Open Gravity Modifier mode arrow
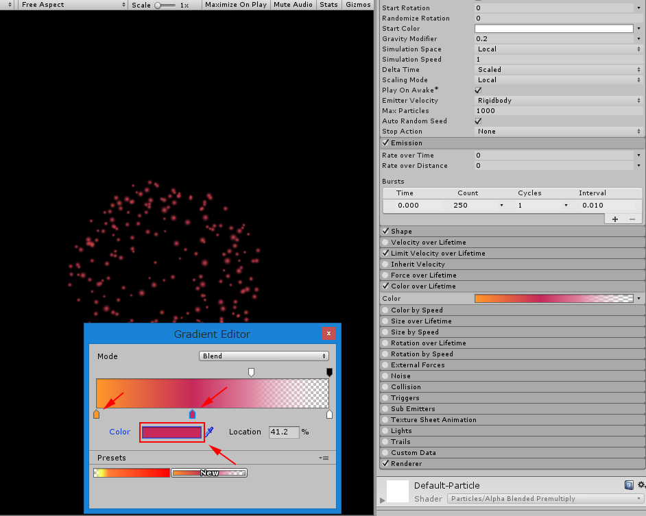 (639, 38)
